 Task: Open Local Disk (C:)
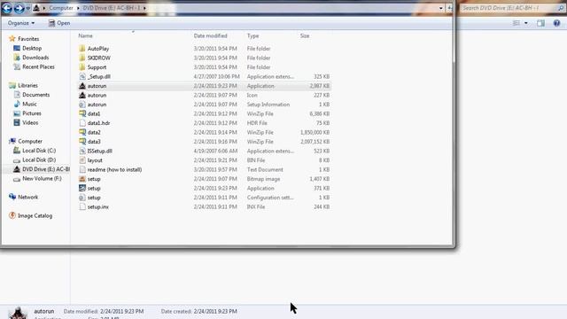click(x=39, y=151)
